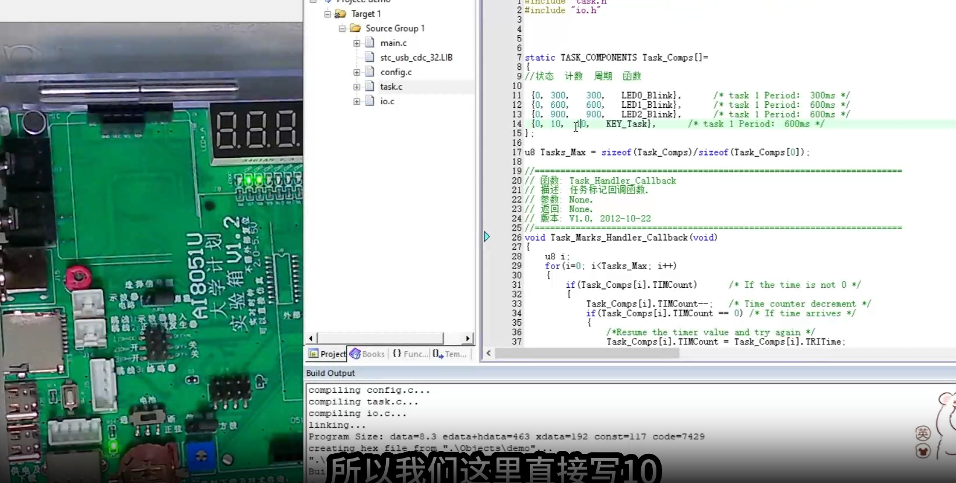
Task: Switch to the Functions tab
Action: coord(410,354)
